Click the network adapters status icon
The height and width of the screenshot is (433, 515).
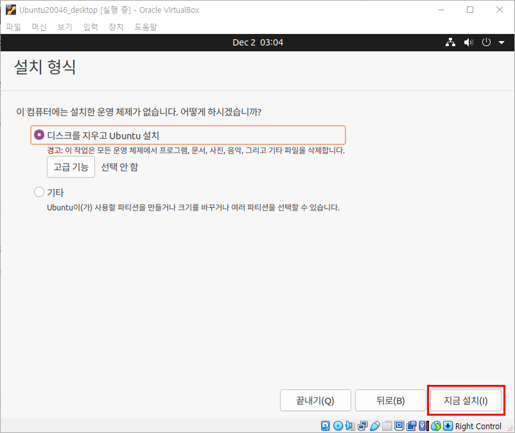[x=363, y=426]
